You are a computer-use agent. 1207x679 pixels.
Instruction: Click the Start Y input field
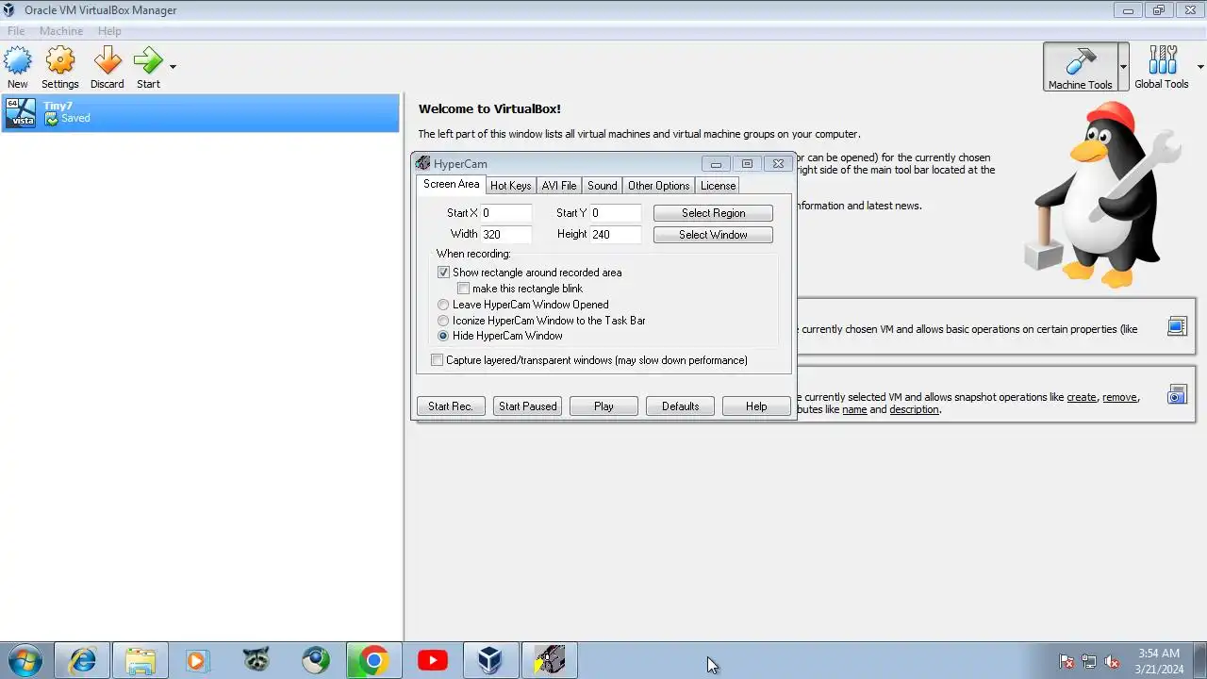(x=616, y=213)
